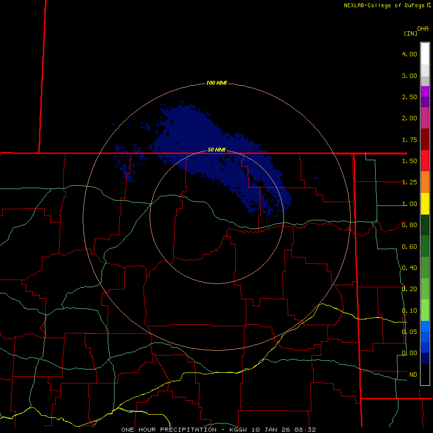
Task: Select the dark red legend swatch
Action: 425,140
